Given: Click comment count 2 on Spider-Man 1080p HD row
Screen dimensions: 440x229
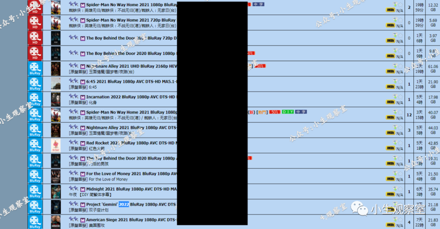Looking at the screenshot, I should click(x=409, y=7).
